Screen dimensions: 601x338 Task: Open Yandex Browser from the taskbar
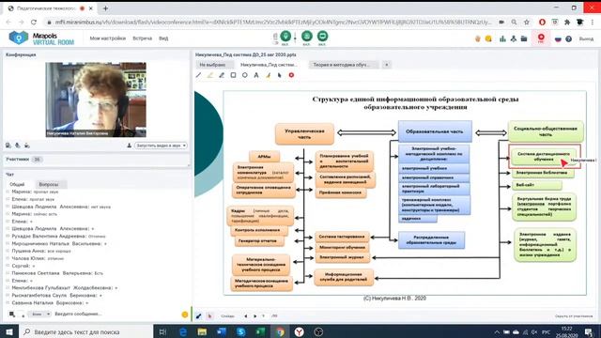coord(299,331)
